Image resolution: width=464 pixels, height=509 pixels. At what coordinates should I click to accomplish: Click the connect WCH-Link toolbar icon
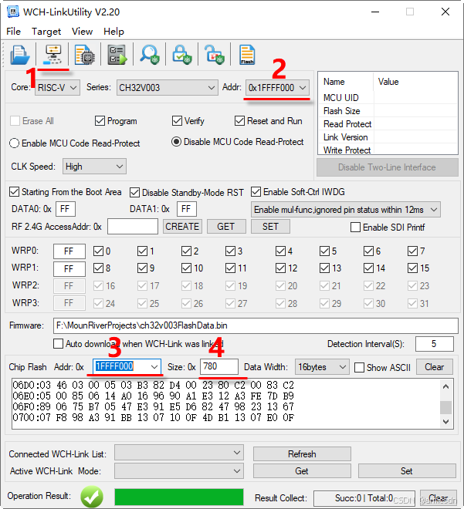click(52, 55)
